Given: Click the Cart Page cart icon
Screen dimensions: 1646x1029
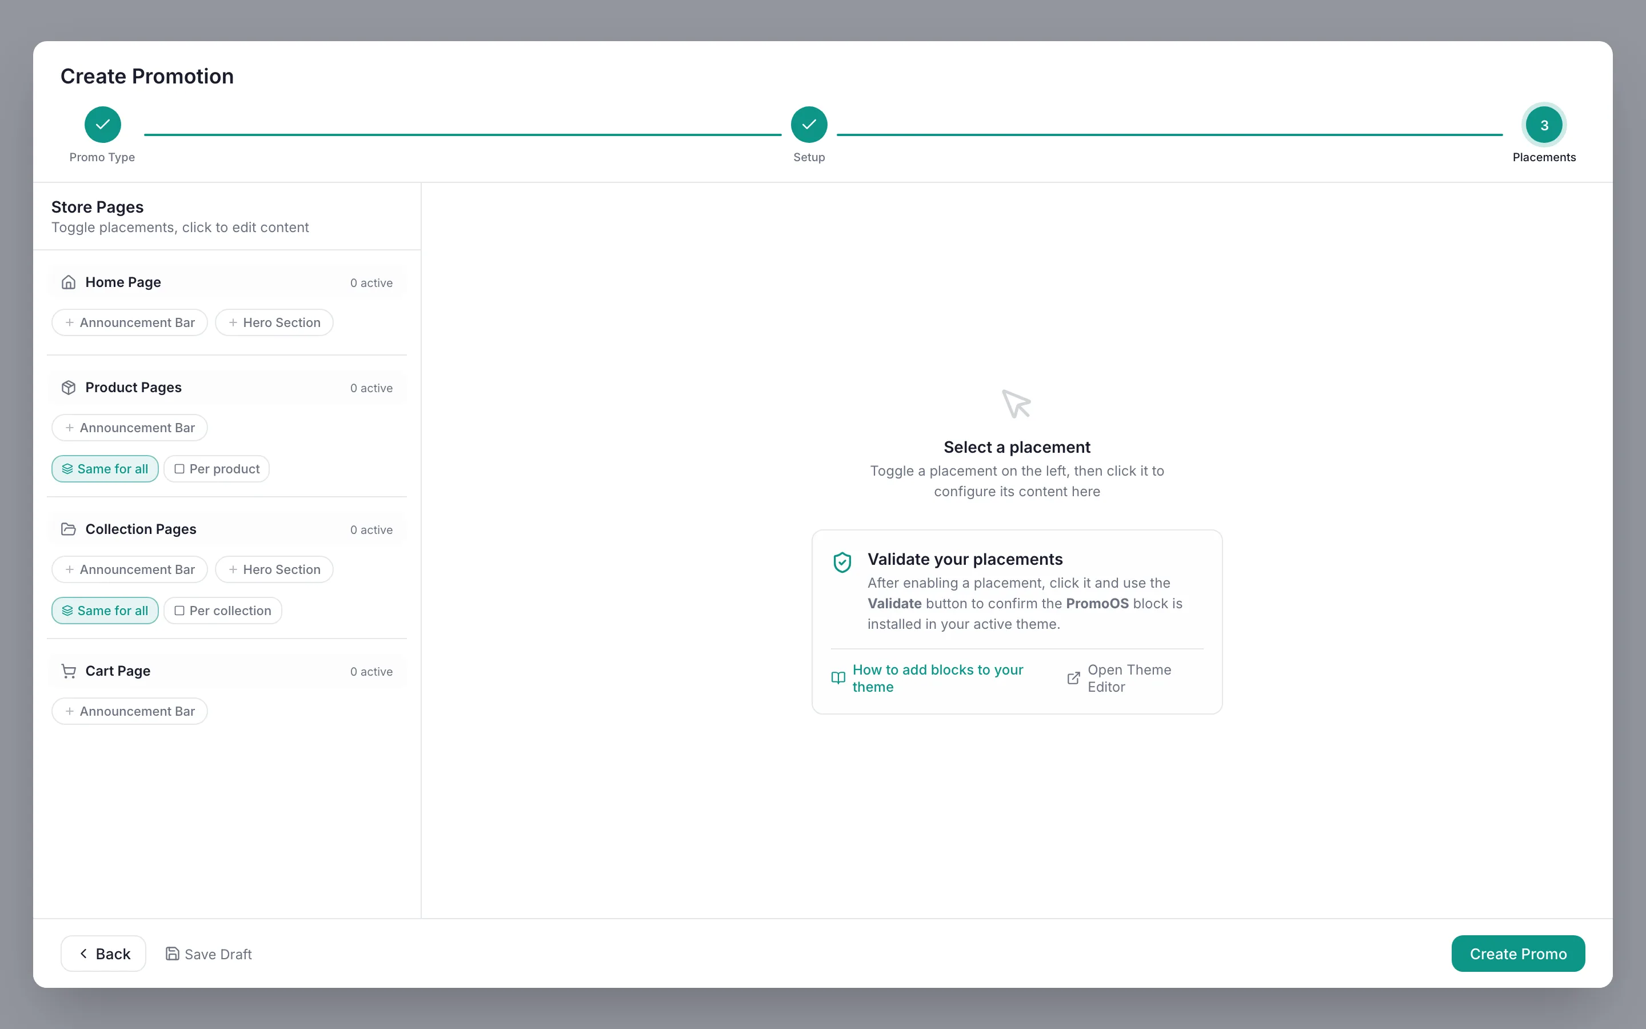Looking at the screenshot, I should click(68, 671).
